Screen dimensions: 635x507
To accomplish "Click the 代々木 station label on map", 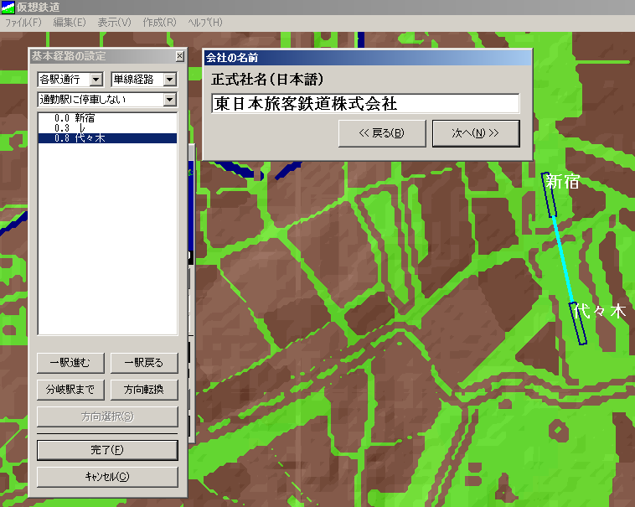I will (600, 311).
